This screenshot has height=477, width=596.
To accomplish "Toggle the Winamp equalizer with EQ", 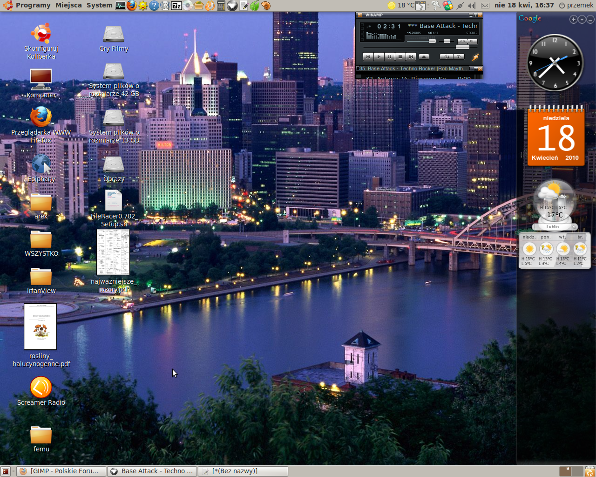I will pyautogui.click(x=462, y=41).
